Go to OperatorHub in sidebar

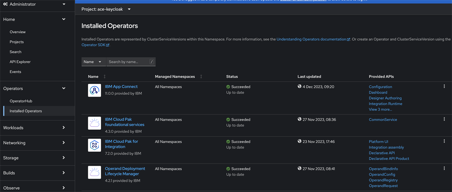21,101
